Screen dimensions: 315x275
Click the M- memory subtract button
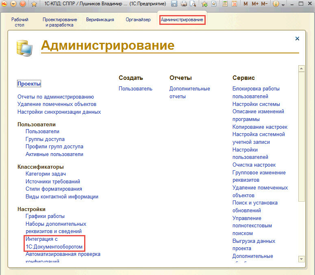[264, 4]
